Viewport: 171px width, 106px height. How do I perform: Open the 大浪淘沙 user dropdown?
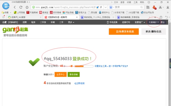(154, 22)
